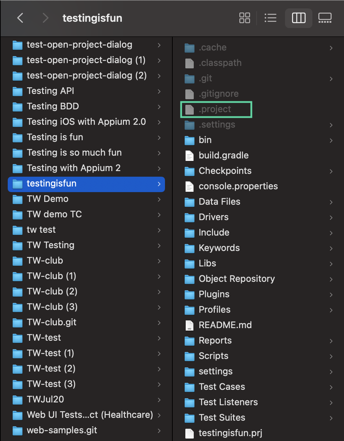Image resolution: width=344 pixels, height=441 pixels.
Task: Select the testingisfun.prj file icon
Action: tap(190, 433)
